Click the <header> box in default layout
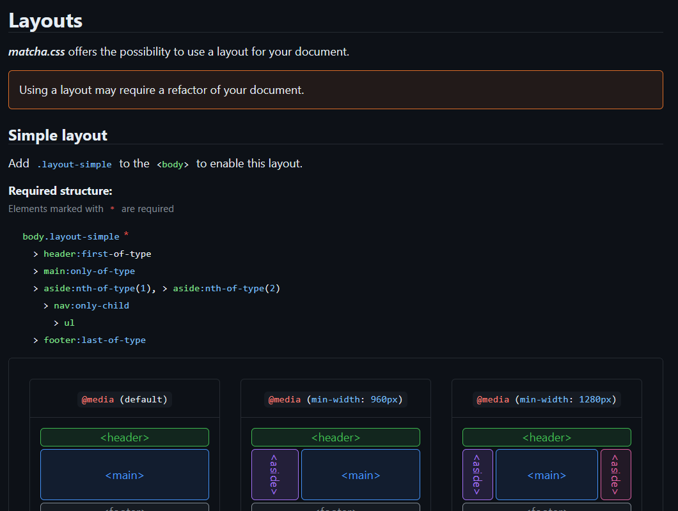The image size is (678, 511). click(125, 438)
